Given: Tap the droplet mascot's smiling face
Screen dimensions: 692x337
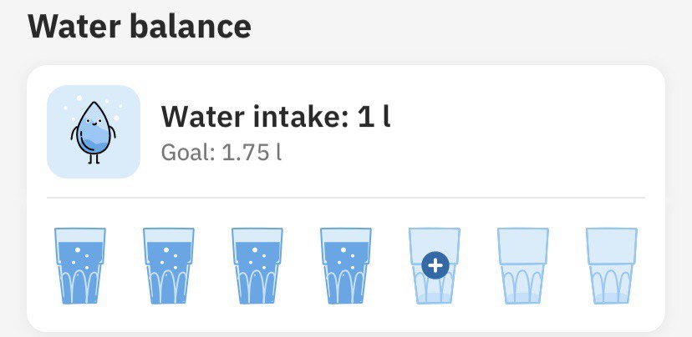Looking at the screenshot, I should click(93, 121).
